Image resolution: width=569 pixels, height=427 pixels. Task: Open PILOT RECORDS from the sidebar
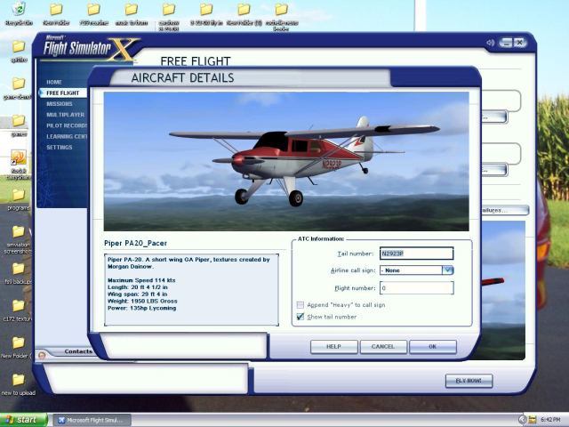point(67,125)
